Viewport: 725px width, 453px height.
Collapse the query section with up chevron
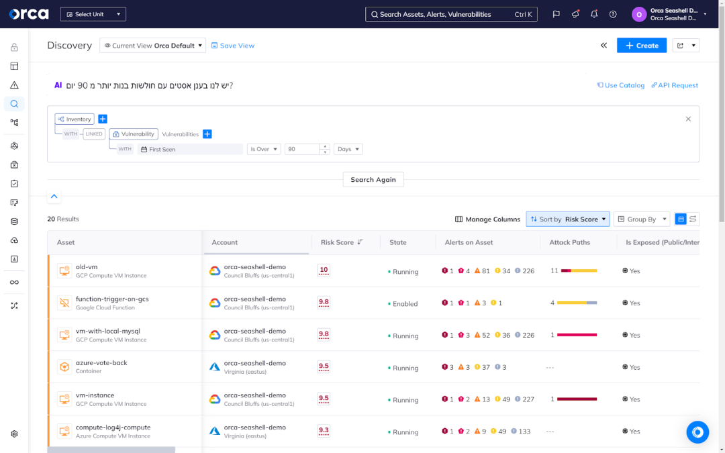tap(54, 197)
